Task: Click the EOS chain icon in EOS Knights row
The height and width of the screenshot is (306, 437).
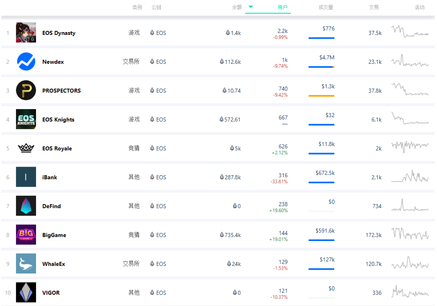Action: point(152,119)
